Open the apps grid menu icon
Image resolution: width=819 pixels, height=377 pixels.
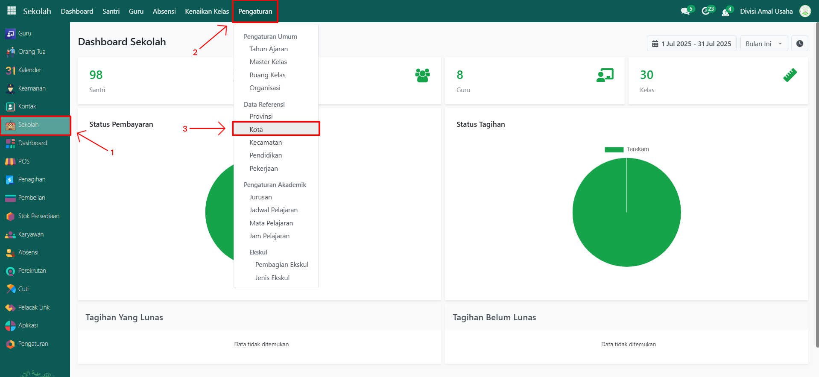click(12, 11)
